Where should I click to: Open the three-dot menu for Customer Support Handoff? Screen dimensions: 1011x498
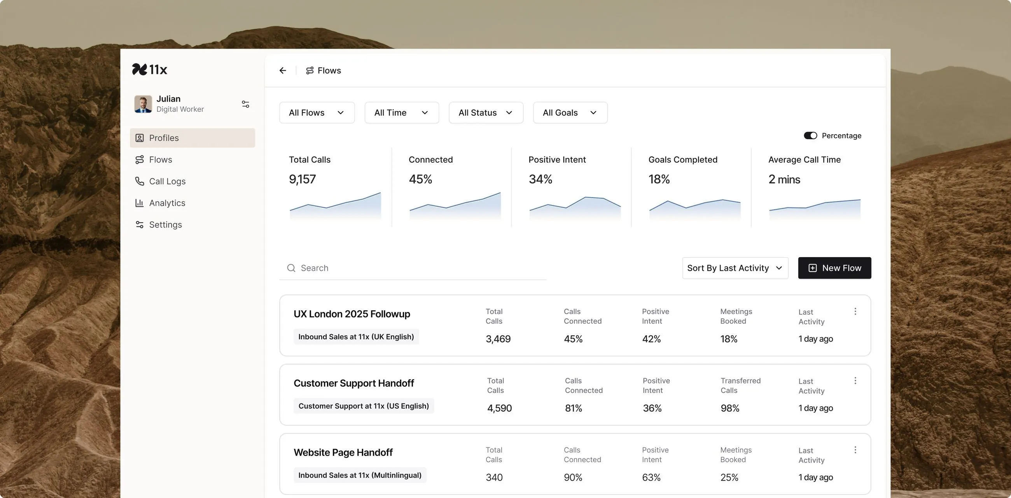pos(855,381)
